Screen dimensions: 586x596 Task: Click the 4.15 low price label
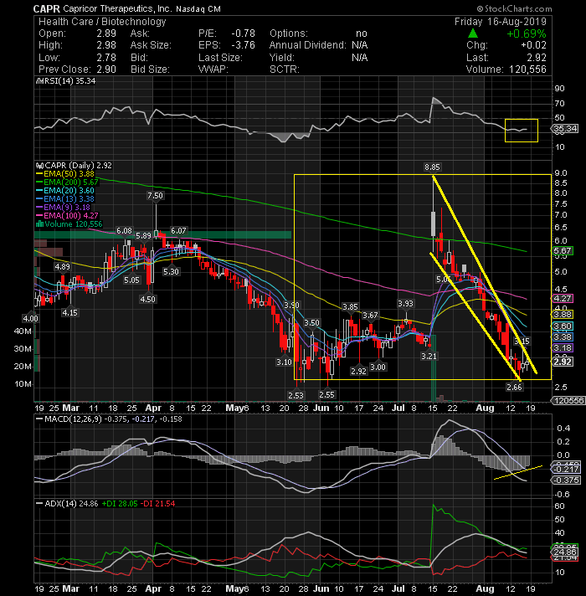click(x=69, y=313)
